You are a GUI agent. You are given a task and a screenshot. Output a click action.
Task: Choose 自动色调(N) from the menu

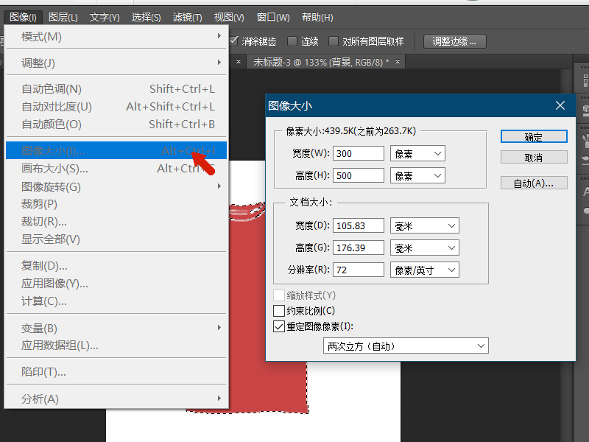coord(116,89)
